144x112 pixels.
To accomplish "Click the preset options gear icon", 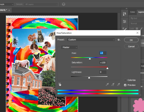I will point(119,40).
